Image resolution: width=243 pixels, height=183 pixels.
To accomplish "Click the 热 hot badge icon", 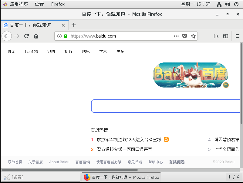I will click(166, 139).
